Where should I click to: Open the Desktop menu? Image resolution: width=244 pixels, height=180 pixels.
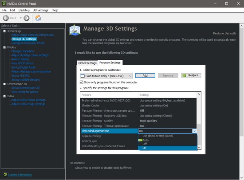[24, 10]
